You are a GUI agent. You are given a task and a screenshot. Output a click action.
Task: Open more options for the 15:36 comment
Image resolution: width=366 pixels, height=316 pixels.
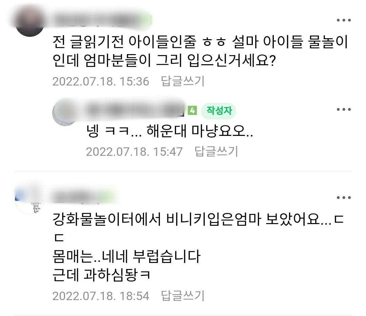click(x=344, y=20)
